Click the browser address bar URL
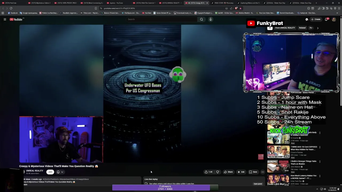The width and height of the screenshot is (342, 192). pos(119,8)
